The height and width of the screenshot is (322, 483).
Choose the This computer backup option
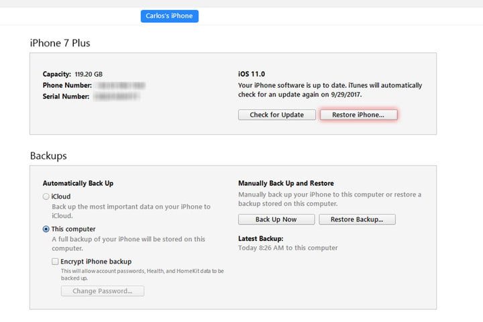click(46, 229)
